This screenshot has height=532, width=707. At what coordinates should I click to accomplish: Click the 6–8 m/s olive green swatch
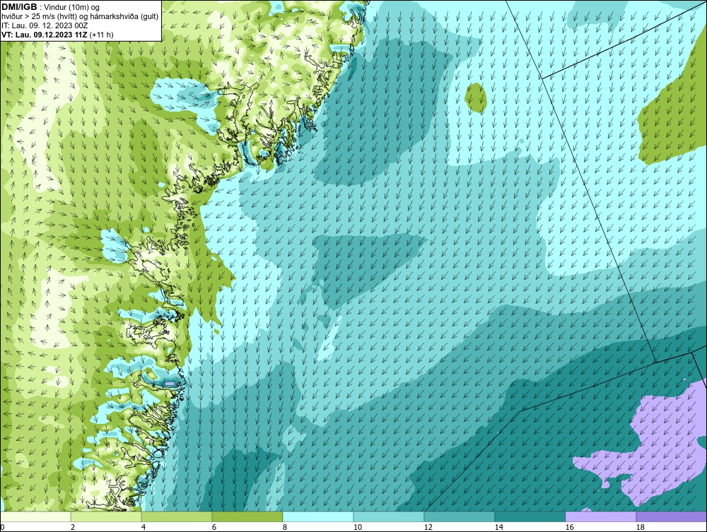pos(247,516)
